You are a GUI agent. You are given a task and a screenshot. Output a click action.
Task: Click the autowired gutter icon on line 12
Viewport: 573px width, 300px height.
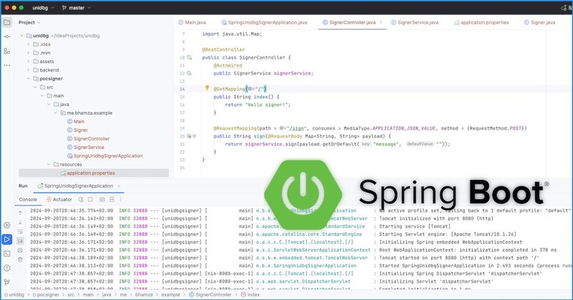pos(189,73)
